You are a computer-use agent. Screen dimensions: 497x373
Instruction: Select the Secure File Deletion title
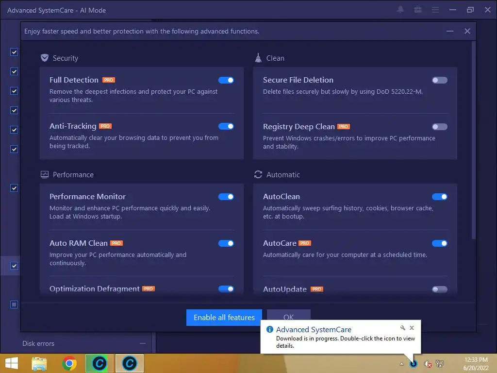(298, 80)
